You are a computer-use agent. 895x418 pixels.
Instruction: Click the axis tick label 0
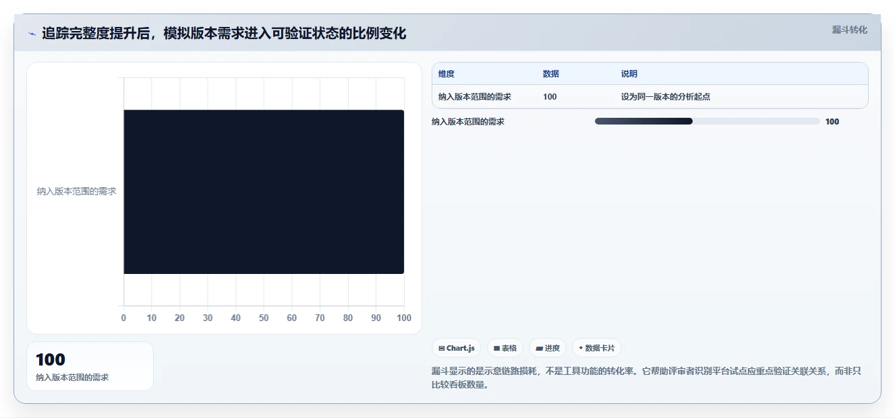click(x=123, y=318)
